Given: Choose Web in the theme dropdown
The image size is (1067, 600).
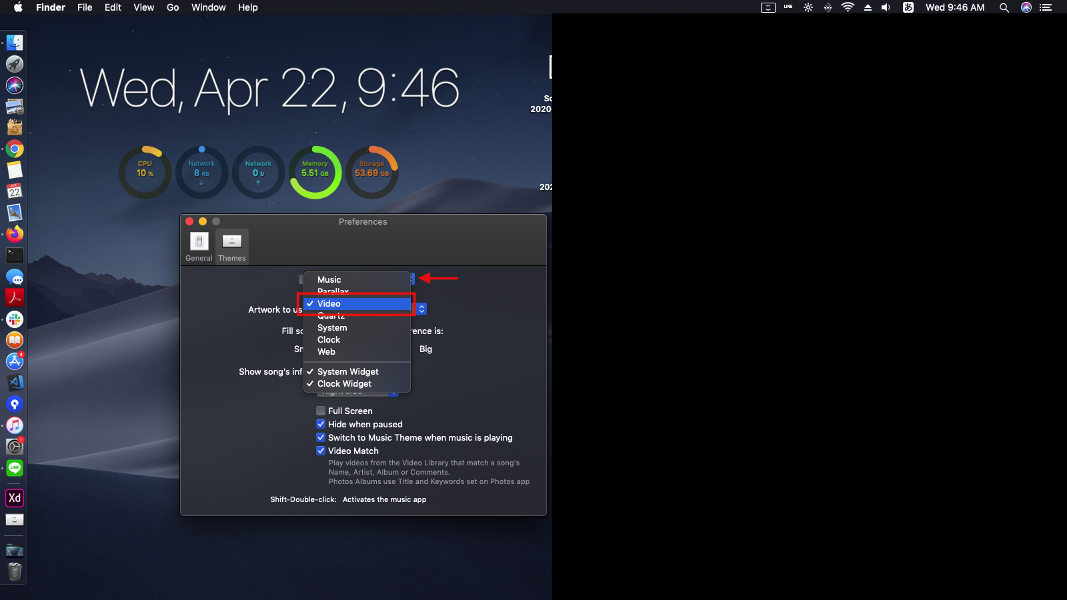Looking at the screenshot, I should [357, 351].
